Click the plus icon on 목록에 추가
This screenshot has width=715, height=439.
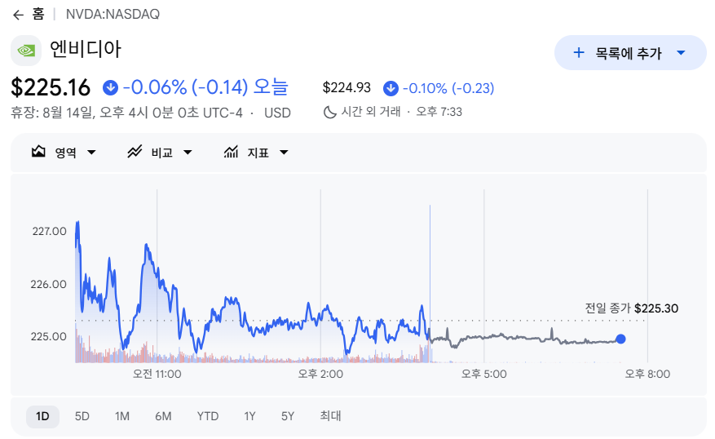tap(579, 52)
